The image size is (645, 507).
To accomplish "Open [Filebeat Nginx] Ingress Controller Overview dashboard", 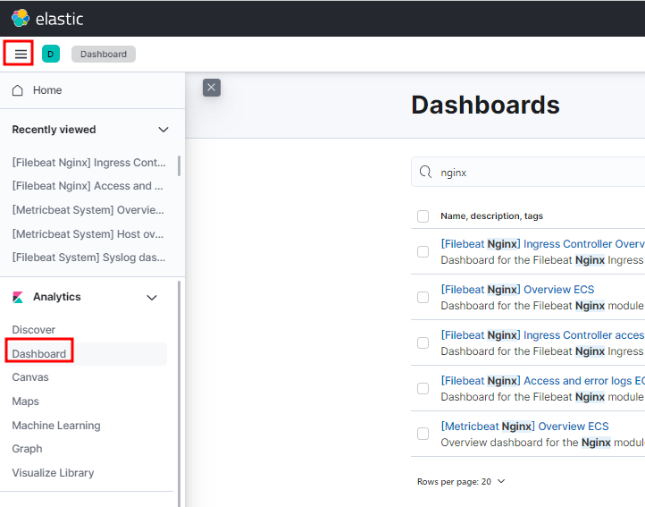I will (x=542, y=244).
